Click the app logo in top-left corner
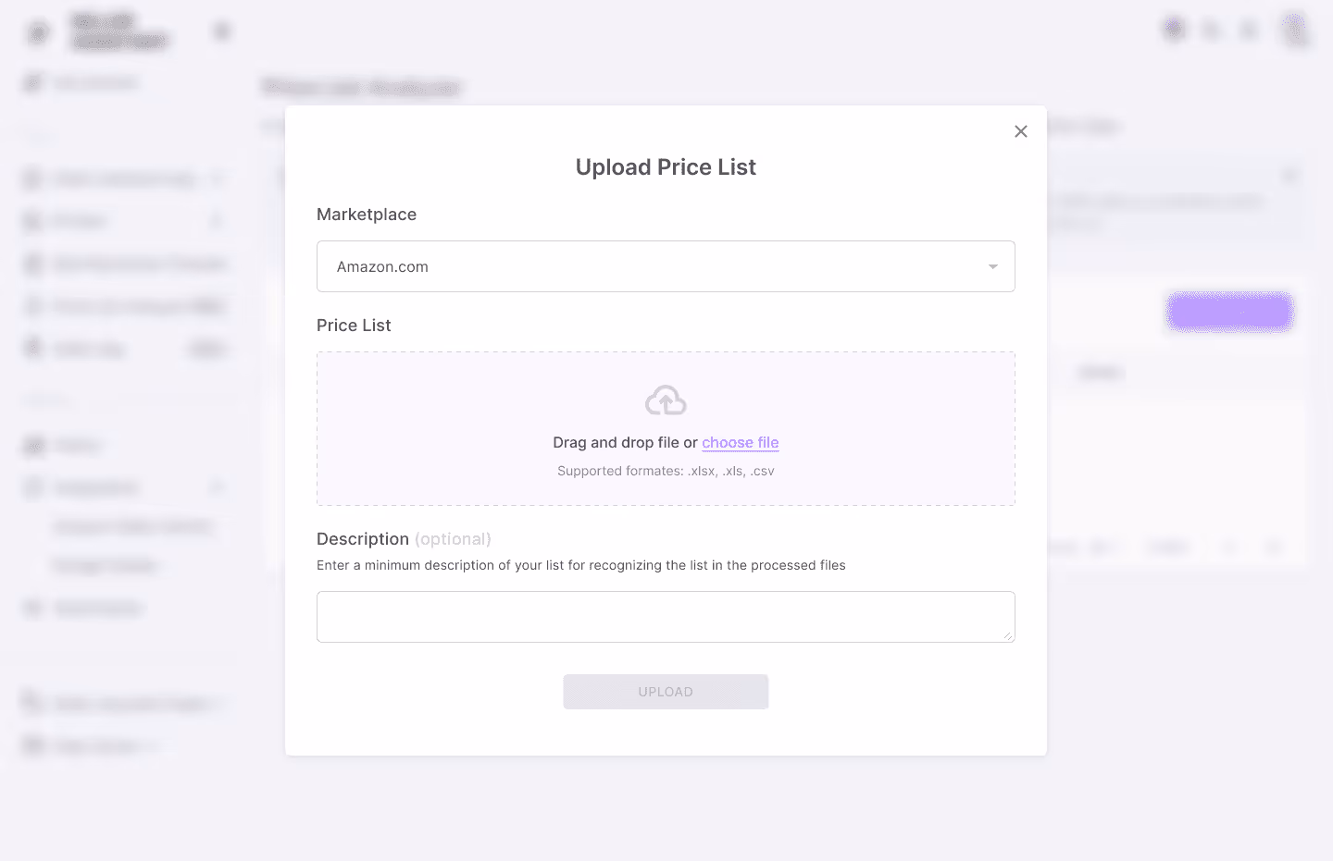Viewport: 1333px width, 861px height. click(38, 32)
